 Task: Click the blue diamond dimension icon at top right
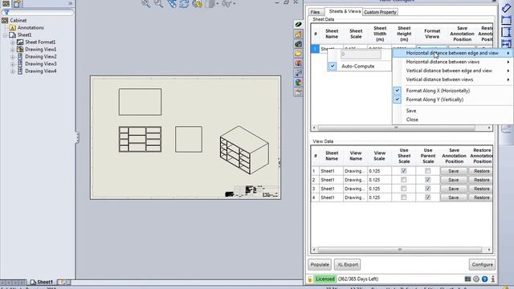(506, 7)
